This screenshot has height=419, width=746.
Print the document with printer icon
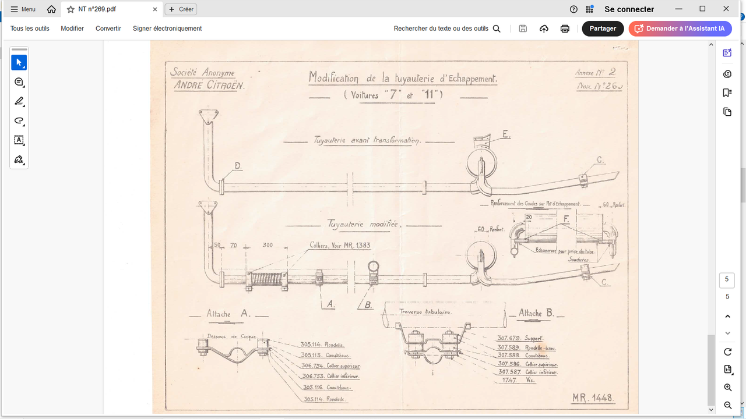565,29
